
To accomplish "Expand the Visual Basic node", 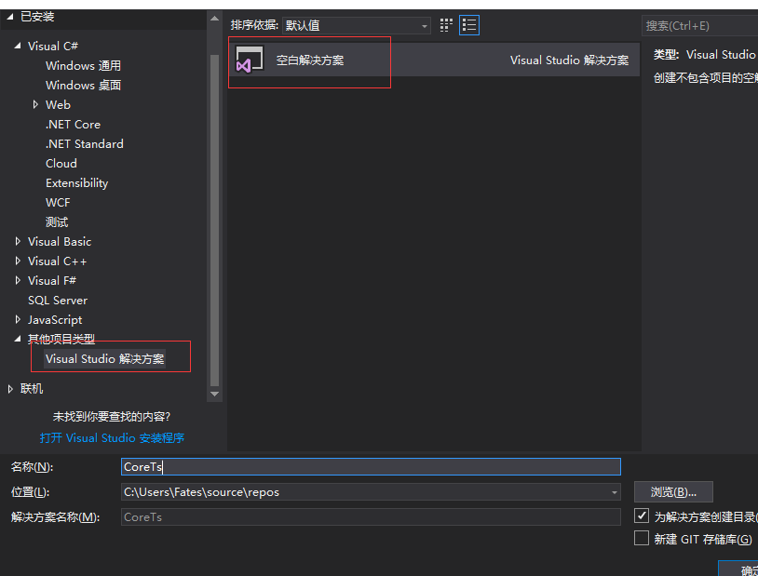I will pyautogui.click(x=18, y=241).
